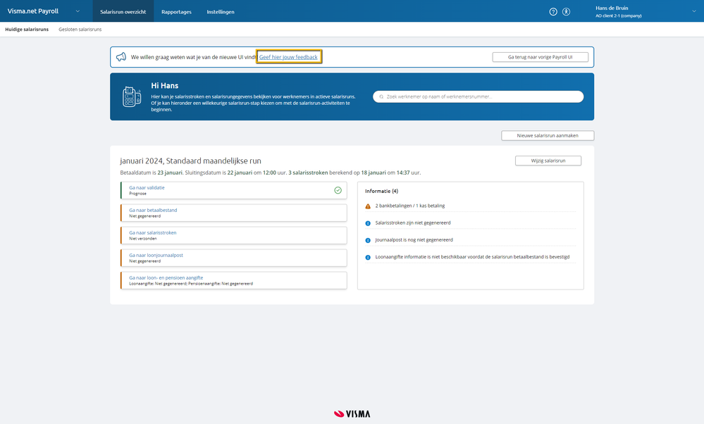The height and width of the screenshot is (424, 704).
Task: Open the Instellingen menu
Action: point(221,12)
